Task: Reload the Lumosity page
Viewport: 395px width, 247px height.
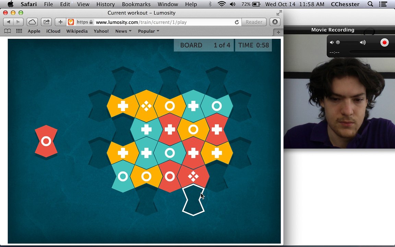Action: pos(237,22)
